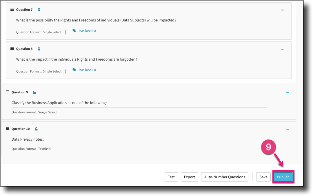Select the drag handle beside Question 9

click(7, 92)
